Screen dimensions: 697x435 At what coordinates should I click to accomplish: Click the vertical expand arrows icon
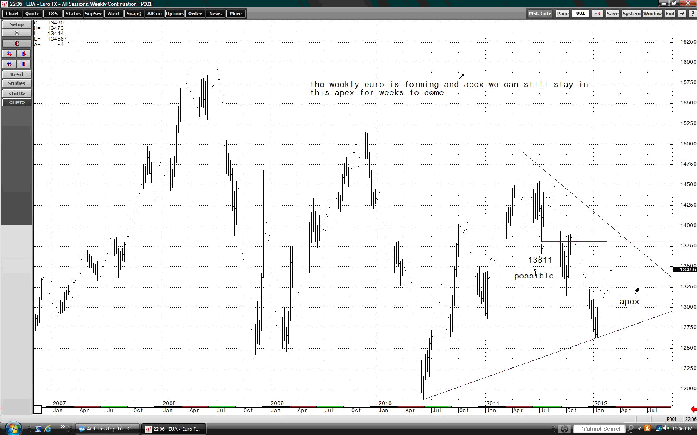[x=24, y=53]
